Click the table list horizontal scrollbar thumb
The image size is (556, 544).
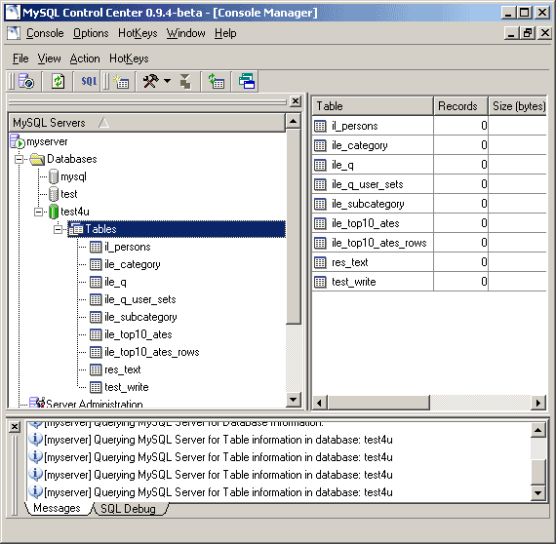(x=378, y=403)
